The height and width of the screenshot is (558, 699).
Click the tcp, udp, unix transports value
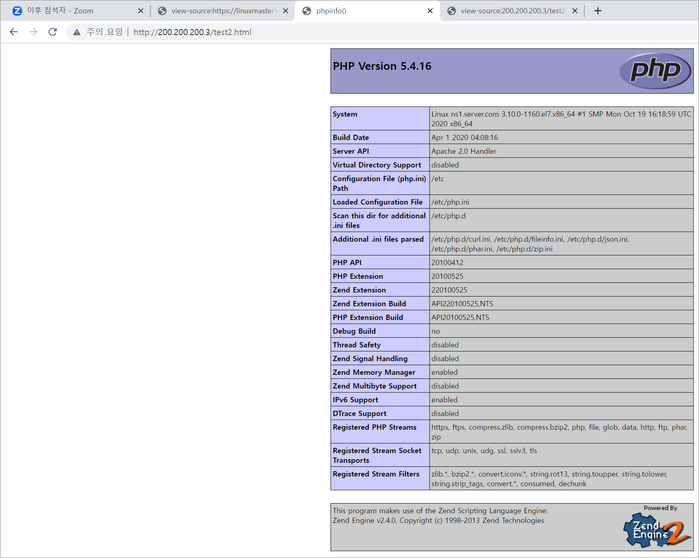[484, 450]
